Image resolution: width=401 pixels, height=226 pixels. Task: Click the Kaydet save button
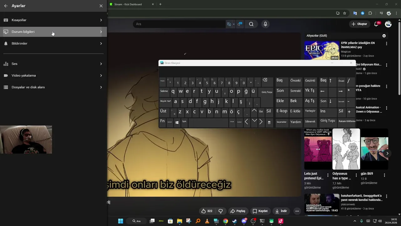[x=260, y=211]
